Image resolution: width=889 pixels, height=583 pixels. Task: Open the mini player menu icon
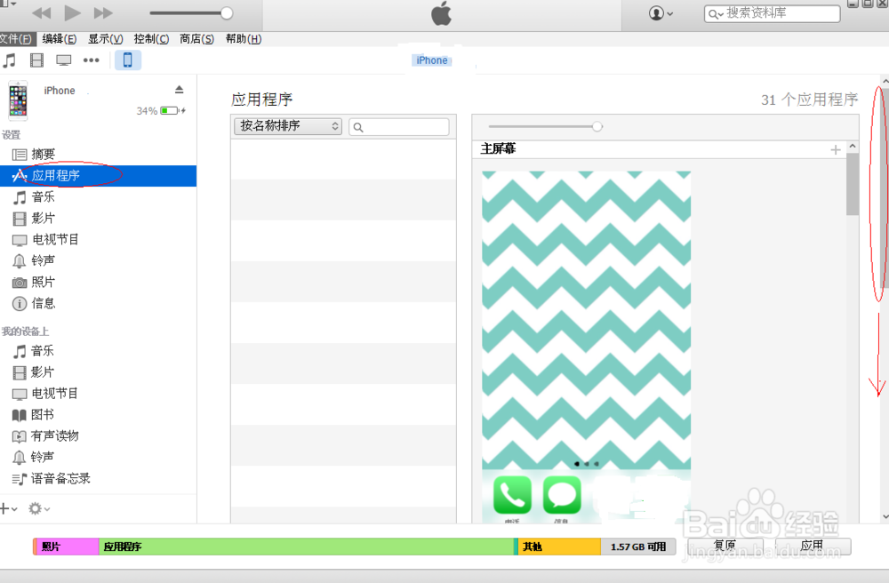tap(8, 3)
